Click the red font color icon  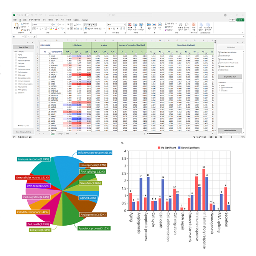(56, 28)
